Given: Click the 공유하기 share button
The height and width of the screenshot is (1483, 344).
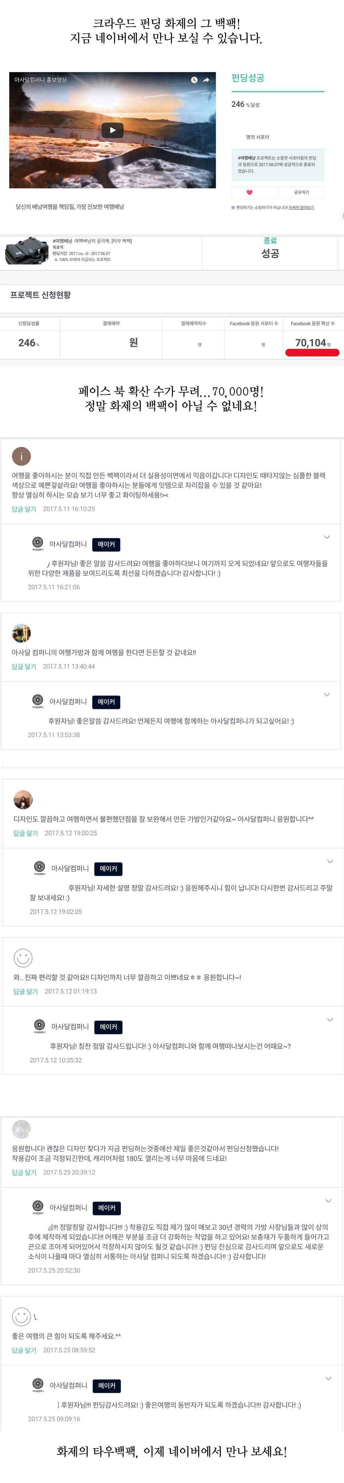Looking at the screenshot, I should [x=301, y=192].
